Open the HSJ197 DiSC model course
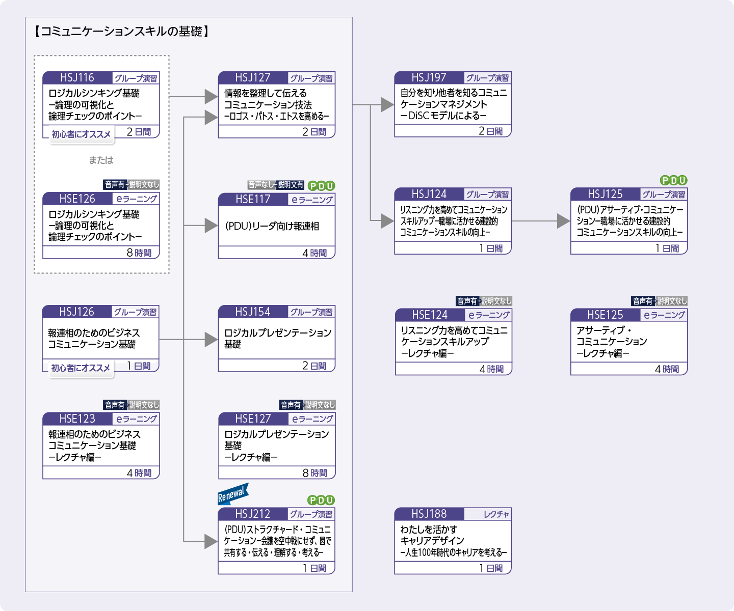Image resolution: width=734 pixels, height=611 pixels. [453, 104]
